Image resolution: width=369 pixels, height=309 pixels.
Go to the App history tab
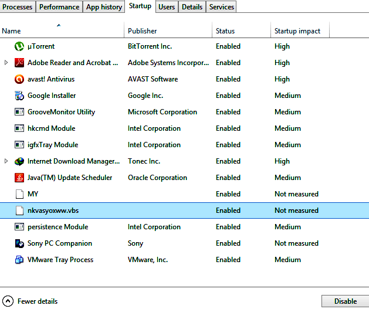104,7
